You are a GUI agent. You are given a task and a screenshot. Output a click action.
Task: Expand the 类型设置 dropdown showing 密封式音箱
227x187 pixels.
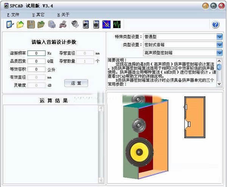click(x=219, y=45)
